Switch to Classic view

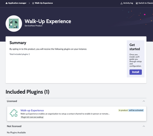point(146,3)
